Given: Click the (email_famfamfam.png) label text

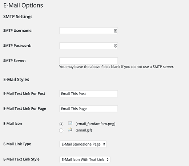Looking at the screenshot, I should [96, 124].
